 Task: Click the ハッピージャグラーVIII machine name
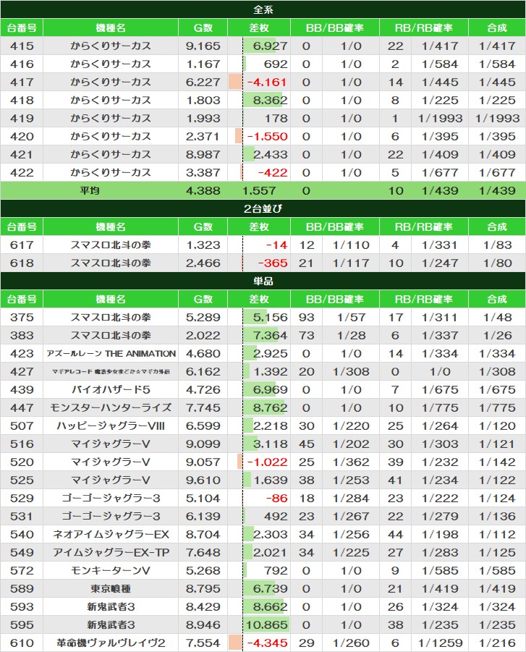click(111, 426)
